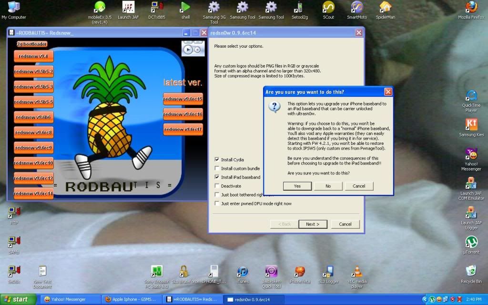This screenshot has height=305, width=488.
Task: Uncheck Install iPad baseband checkbox
Action: (217, 177)
